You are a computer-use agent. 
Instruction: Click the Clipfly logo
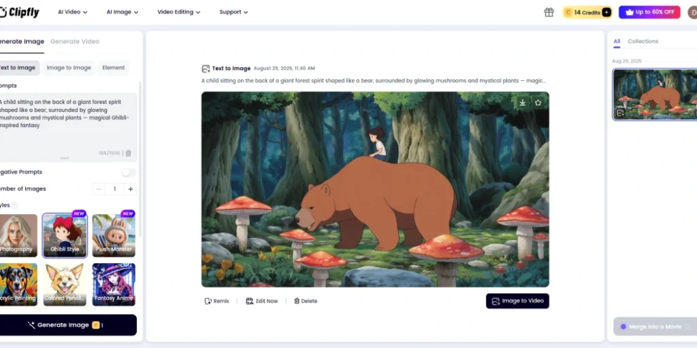tap(22, 12)
